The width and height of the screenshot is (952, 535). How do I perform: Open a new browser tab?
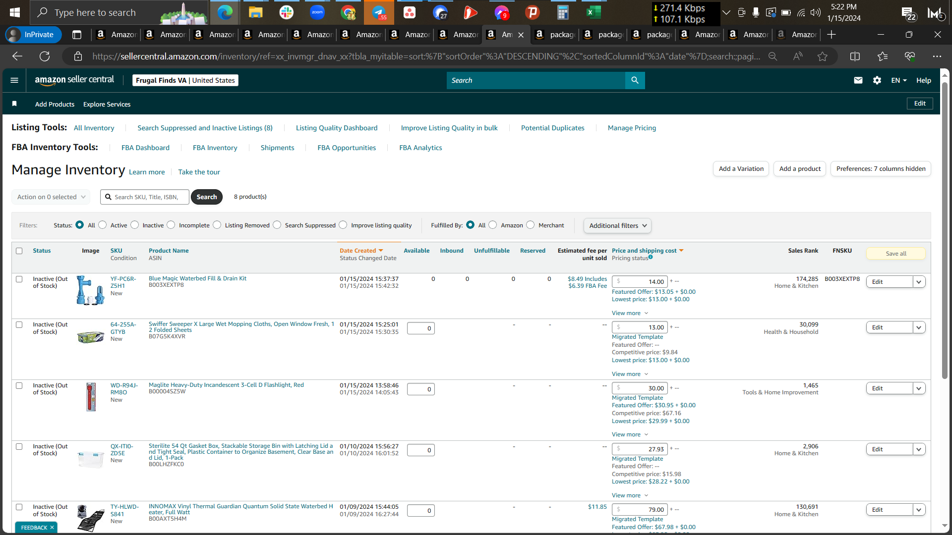click(x=832, y=35)
